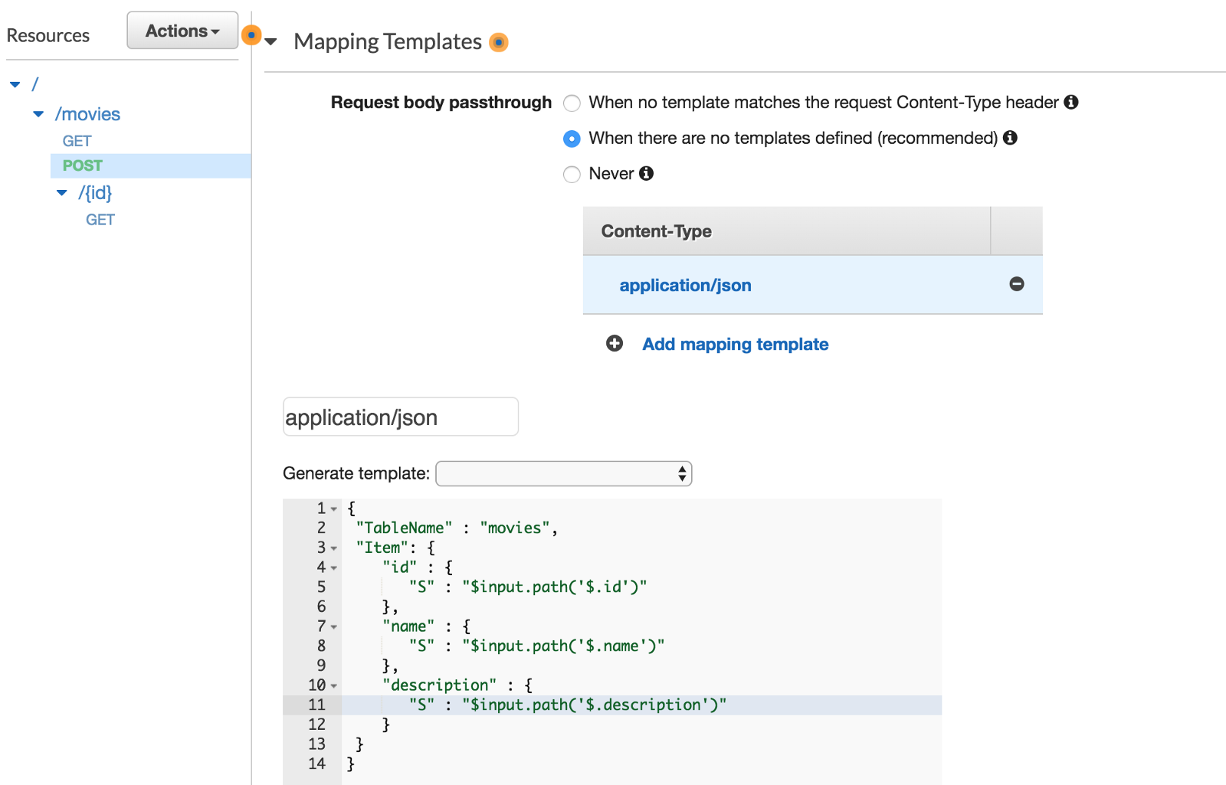Collapse the /movies resource tree node
This screenshot has width=1226, height=785.
point(38,114)
